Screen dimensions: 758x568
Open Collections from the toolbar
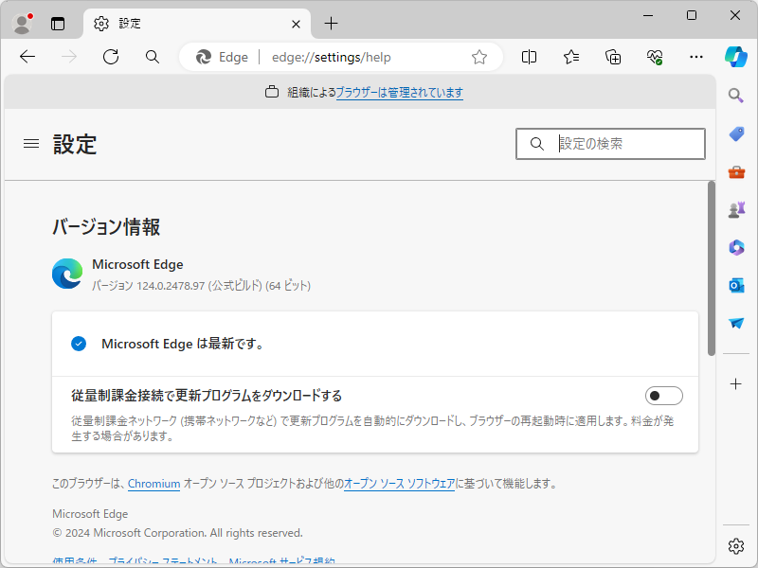(612, 57)
